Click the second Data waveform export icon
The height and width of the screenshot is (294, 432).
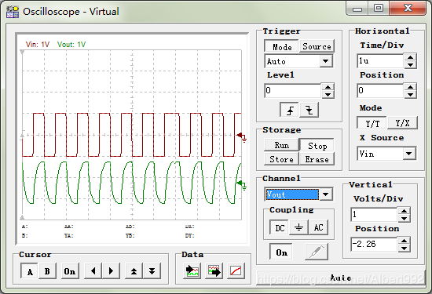214,271
